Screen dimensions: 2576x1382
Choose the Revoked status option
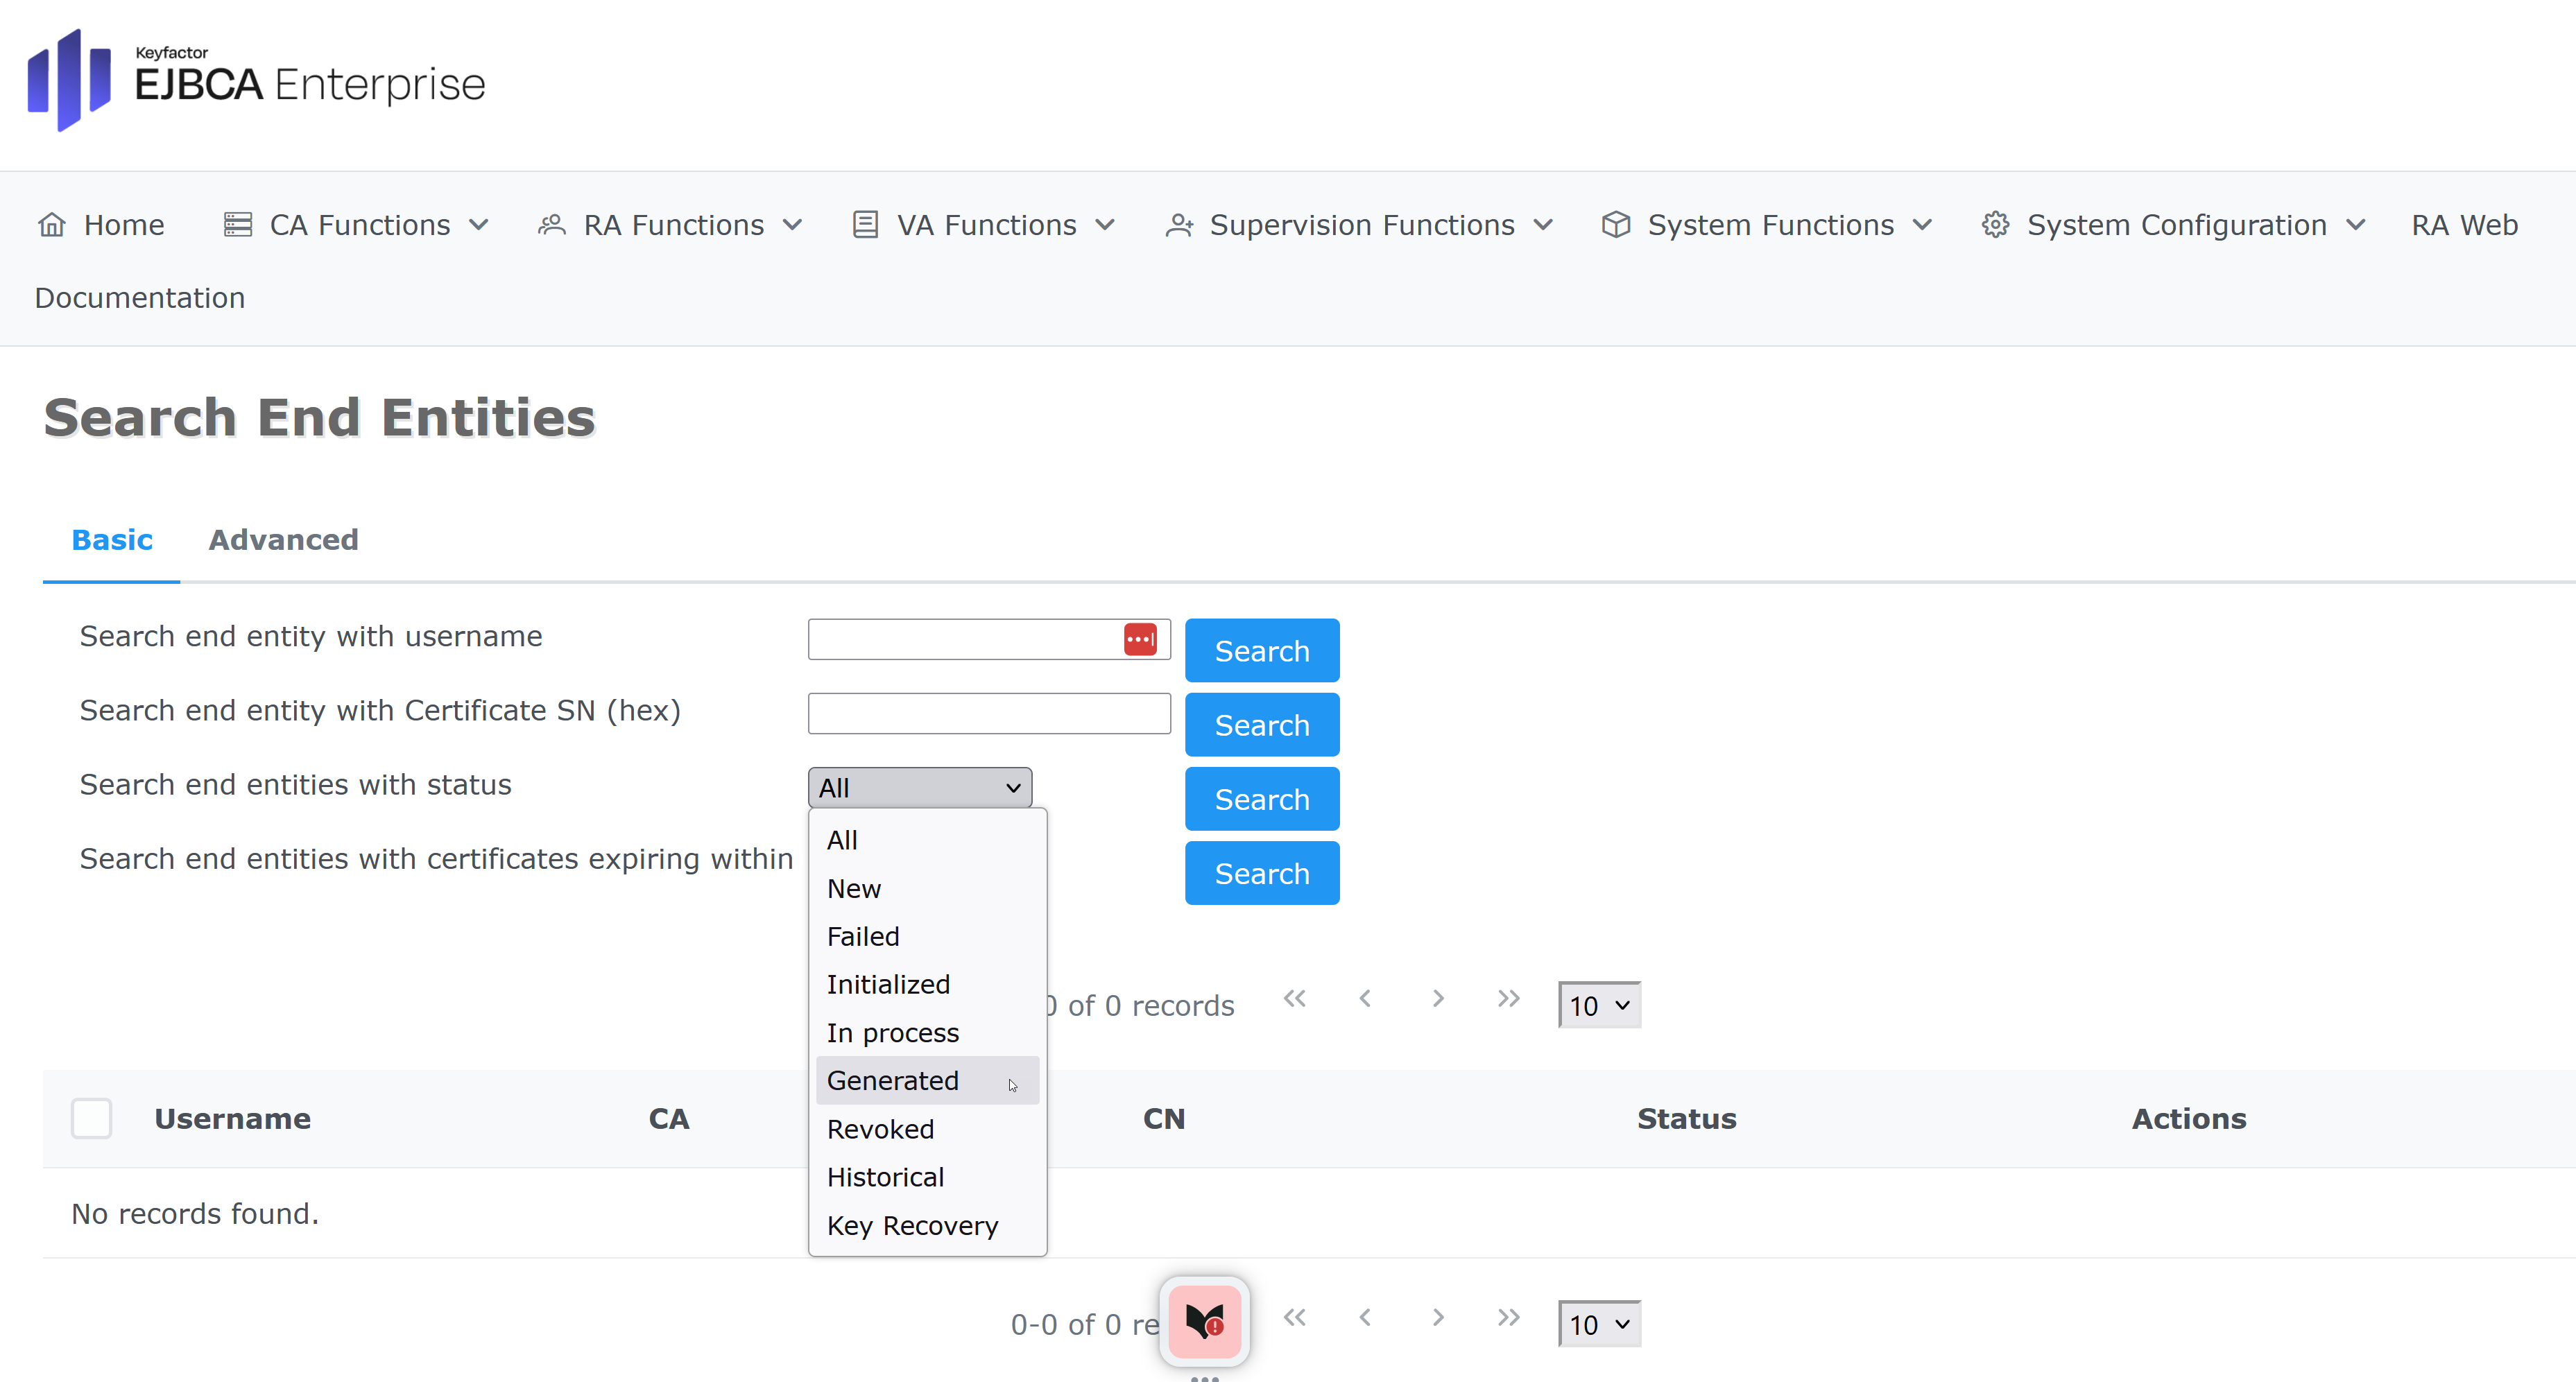[x=880, y=1129]
